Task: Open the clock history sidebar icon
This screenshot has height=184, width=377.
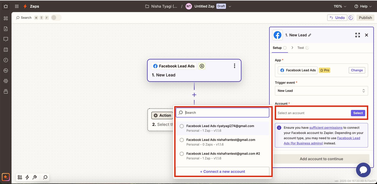Action: click(6, 60)
